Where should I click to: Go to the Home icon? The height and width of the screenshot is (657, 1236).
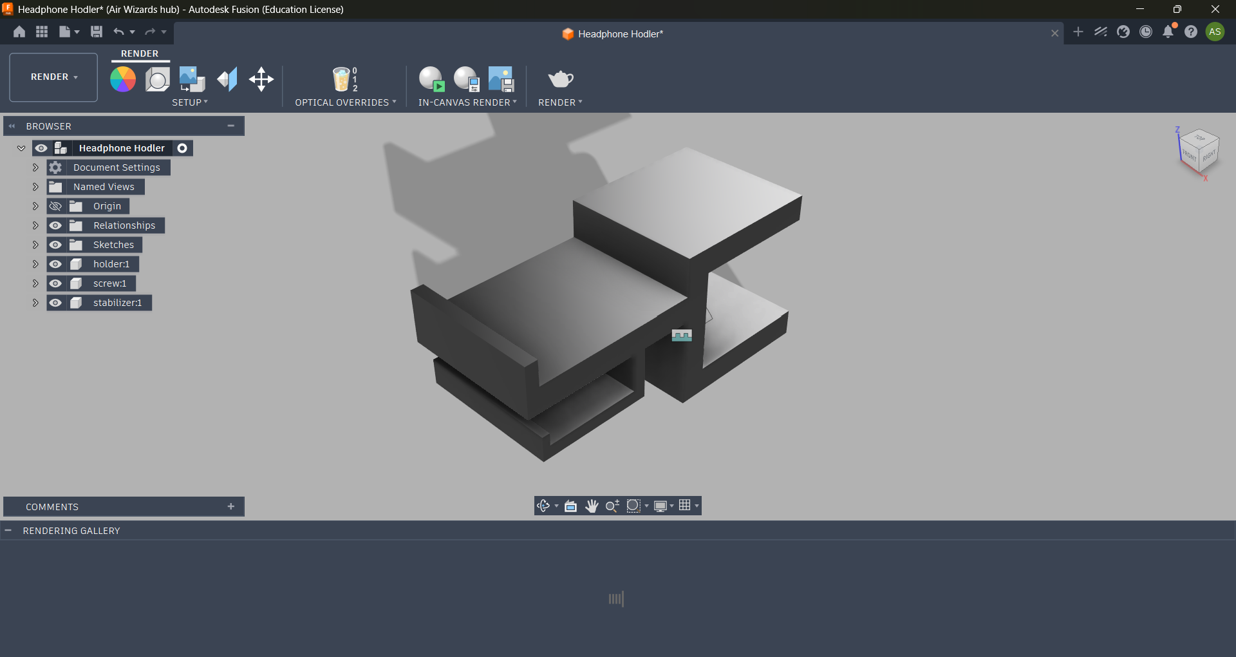pos(19,32)
